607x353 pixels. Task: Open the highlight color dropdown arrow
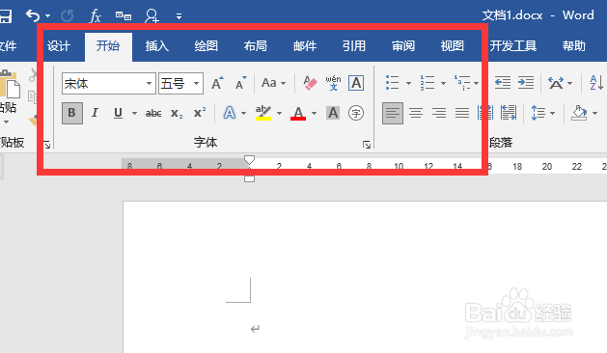[x=280, y=114]
